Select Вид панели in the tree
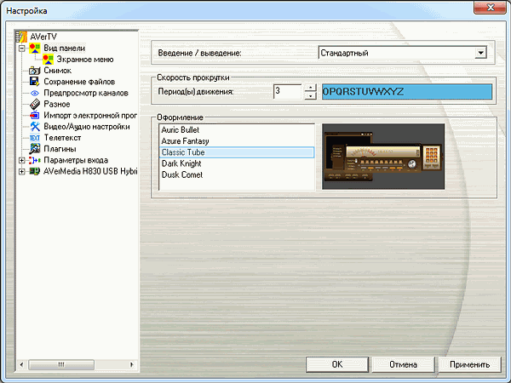511x383 pixels. click(65, 49)
